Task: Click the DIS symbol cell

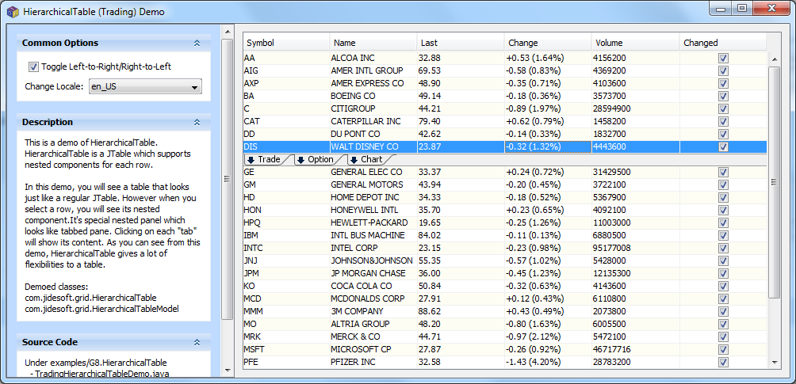Action: [286, 147]
